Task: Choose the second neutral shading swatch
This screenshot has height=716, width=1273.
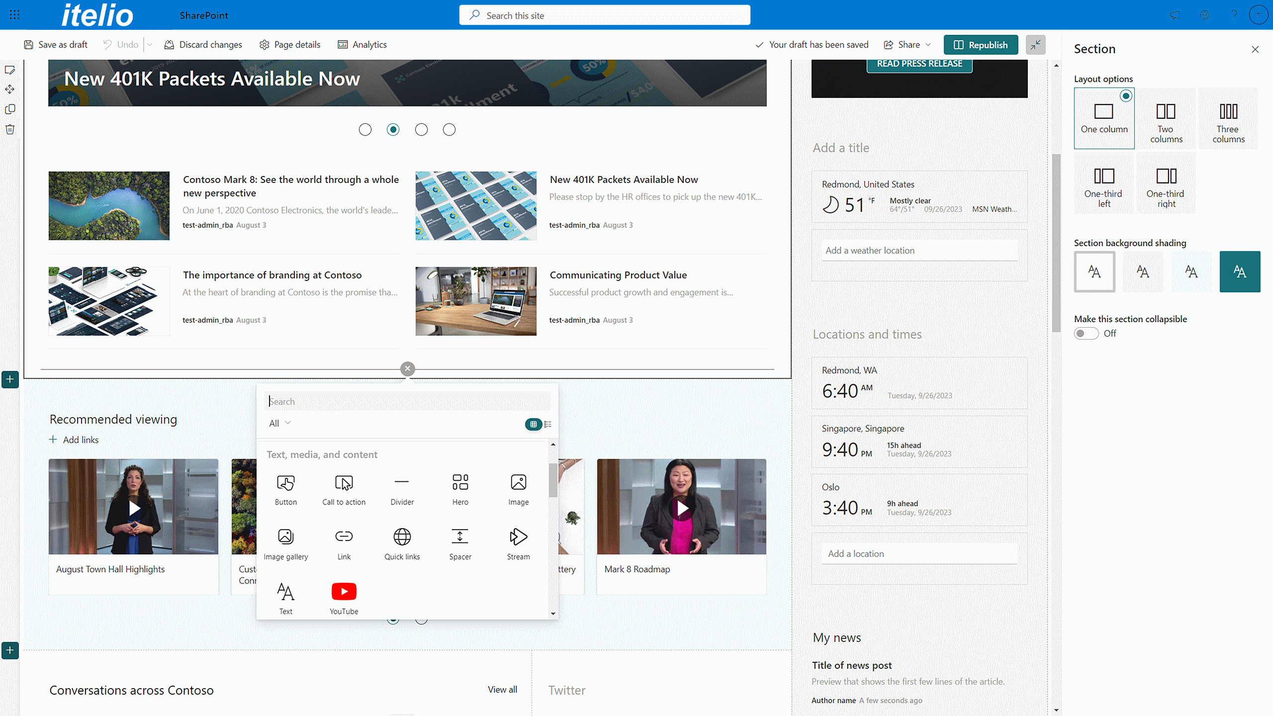Action: tap(1143, 271)
